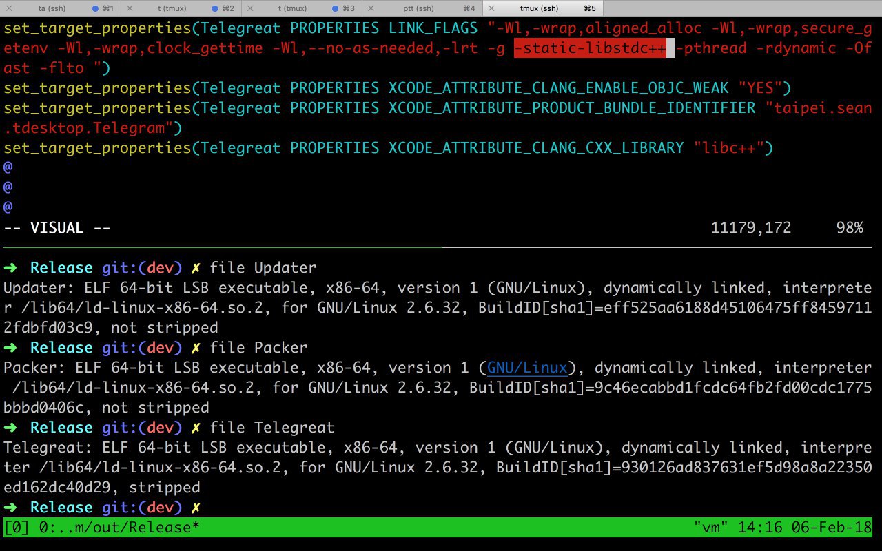Click the date "06-Feb-18" in tmux status bar

pos(832,528)
